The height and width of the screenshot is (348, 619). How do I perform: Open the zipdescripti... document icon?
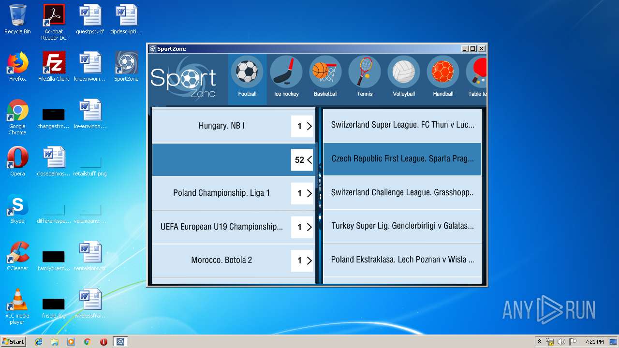pos(126,19)
